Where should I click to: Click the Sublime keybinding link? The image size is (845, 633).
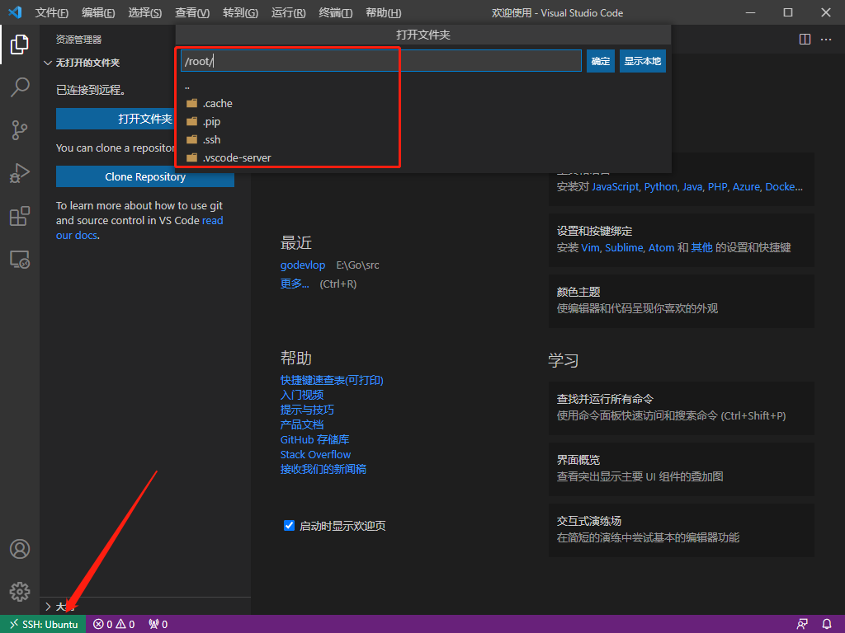click(x=624, y=247)
